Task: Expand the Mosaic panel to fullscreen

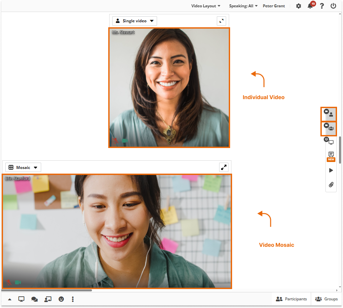Action: (x=223, y=168)
